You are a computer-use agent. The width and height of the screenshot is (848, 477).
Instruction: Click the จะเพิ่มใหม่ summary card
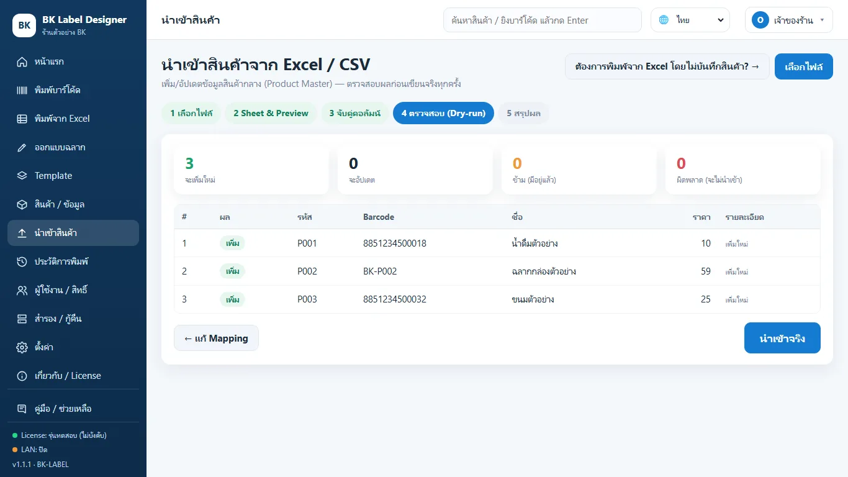(251, 170)
